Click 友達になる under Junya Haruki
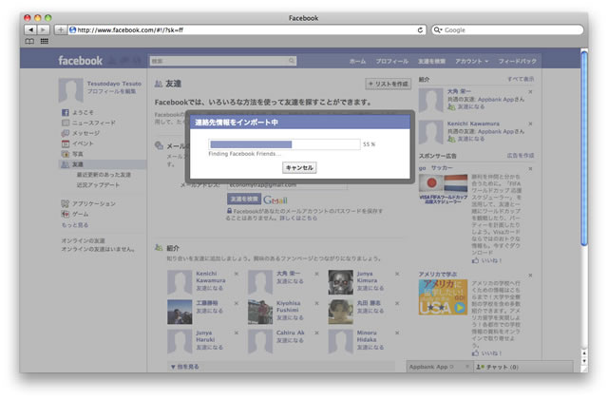 (209, 347)
